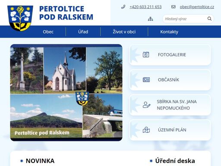Click the Pertoltice coat of arms logo
Screen dimensions: 221x166
pos(20,18)
